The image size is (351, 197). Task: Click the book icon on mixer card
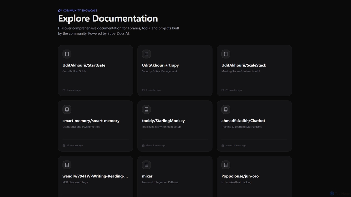(146, 165)
